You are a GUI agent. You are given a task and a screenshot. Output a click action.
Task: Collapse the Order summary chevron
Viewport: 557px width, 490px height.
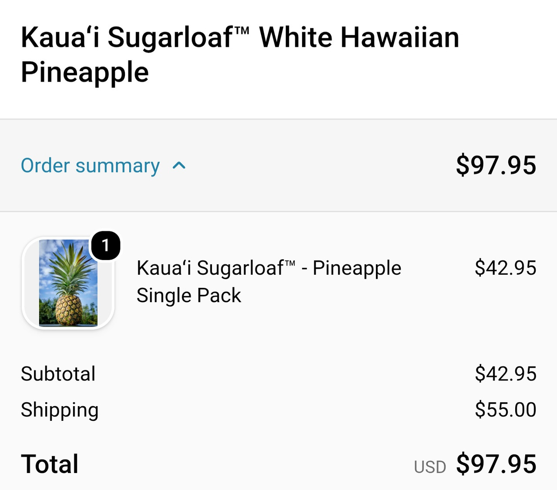pos(179,165)
